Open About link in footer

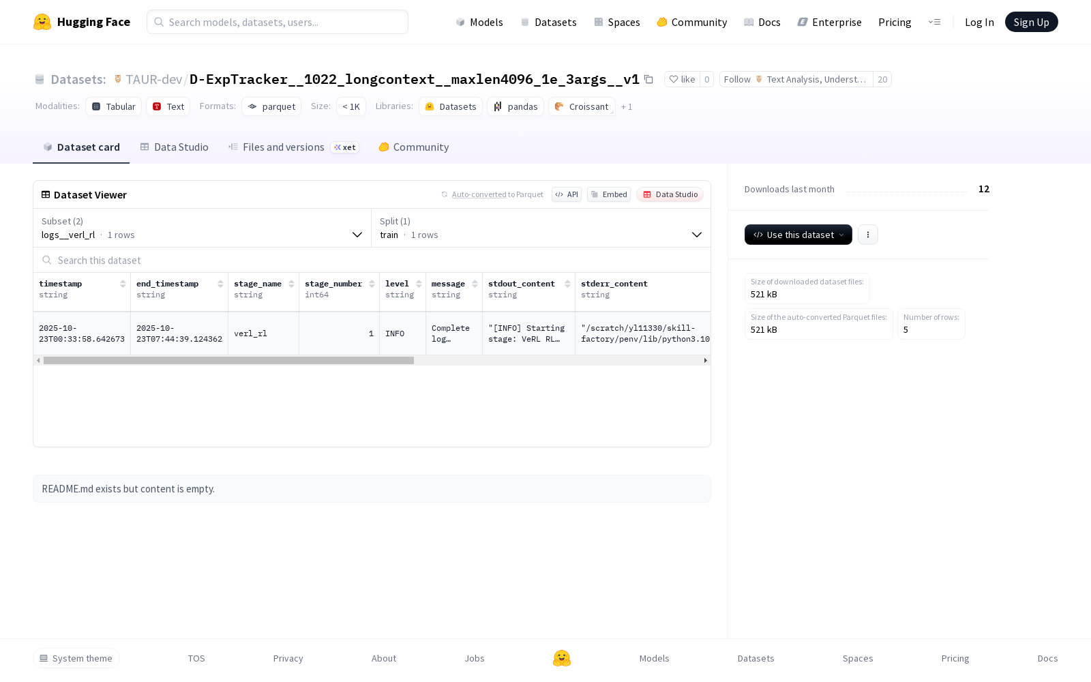[384, 658]
